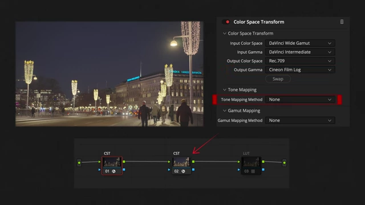Click the CST label above node 02
The image size is (365, 205).
[x=176, y=153]
